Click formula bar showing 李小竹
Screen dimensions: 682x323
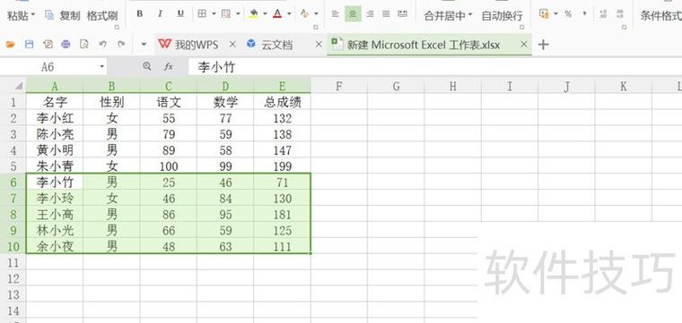point(435,67)
